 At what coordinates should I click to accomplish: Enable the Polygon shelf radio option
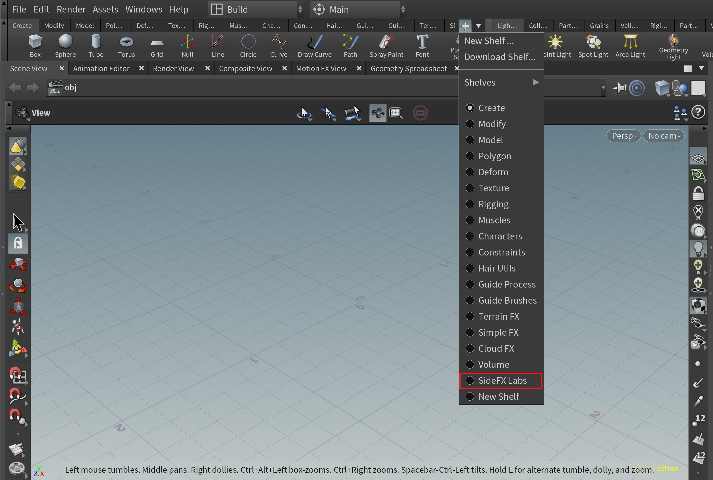(x=470, y=156)
